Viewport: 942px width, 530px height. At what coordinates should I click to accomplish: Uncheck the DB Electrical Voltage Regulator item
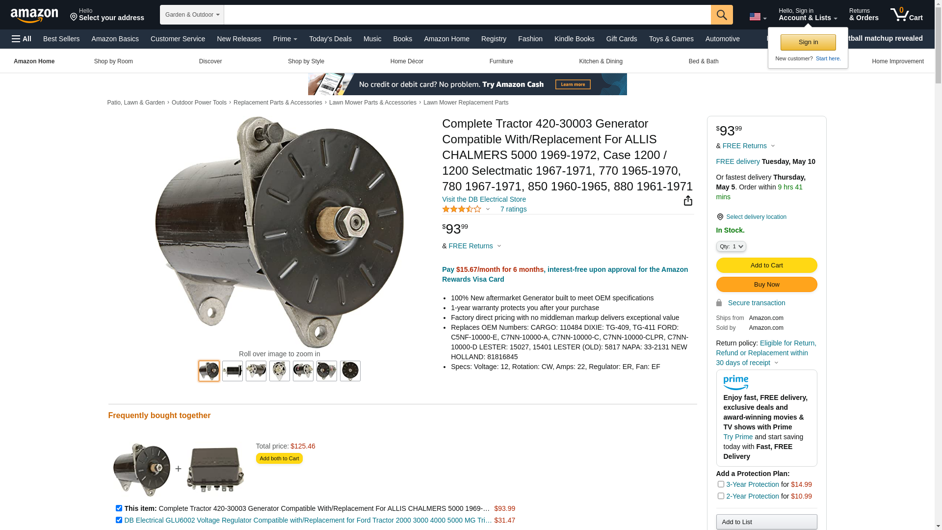pos(119,520)
